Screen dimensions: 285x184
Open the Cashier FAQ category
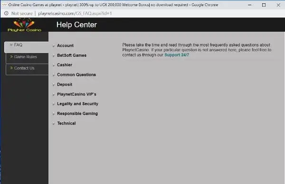[65, 65]
